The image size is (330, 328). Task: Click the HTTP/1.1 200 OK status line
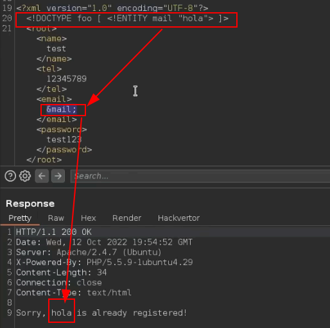click(x=54, y=232)
